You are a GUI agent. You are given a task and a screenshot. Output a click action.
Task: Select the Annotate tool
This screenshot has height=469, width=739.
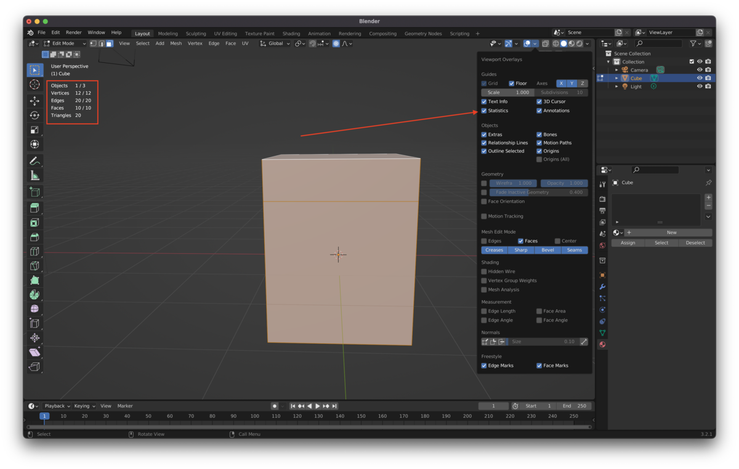coord(34,161)
